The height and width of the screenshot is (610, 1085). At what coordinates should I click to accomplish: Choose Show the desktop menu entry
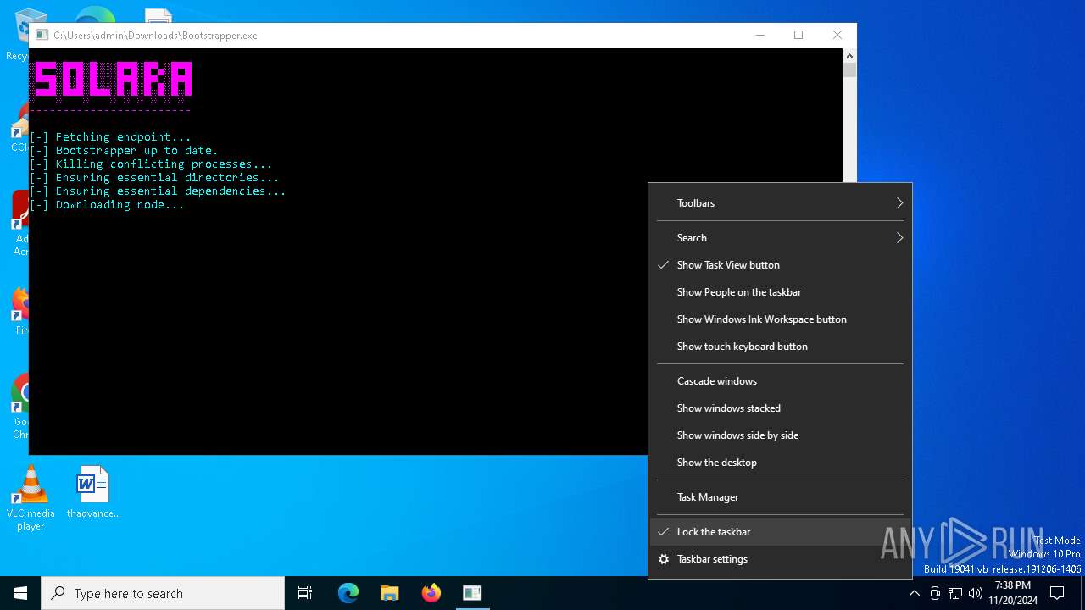click(x=780, y=463)
